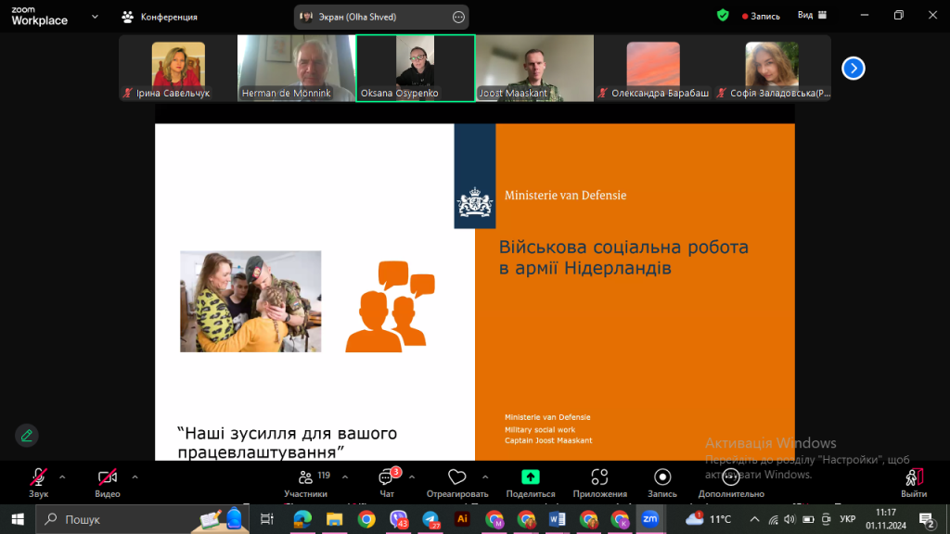This screenshot has height=534, width=950.
Task: Select Herman de Monnink's video thumbnail
Action: pyautogui.click(x=296, y=68)
